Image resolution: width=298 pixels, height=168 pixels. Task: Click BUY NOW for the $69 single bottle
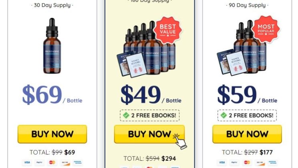52,134
